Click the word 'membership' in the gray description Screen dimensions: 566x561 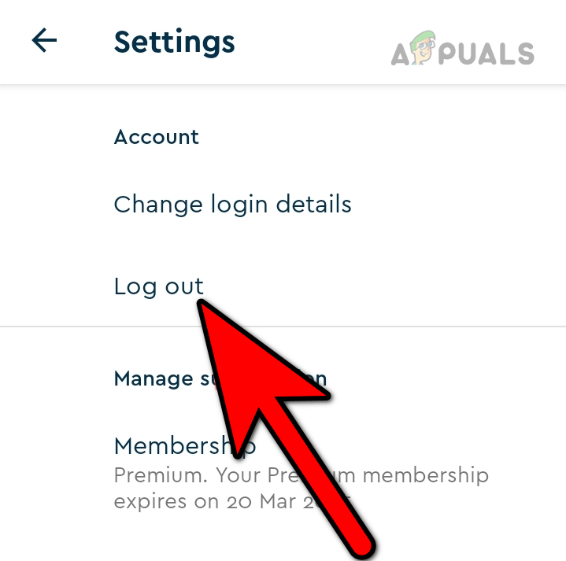coord(426,475)
